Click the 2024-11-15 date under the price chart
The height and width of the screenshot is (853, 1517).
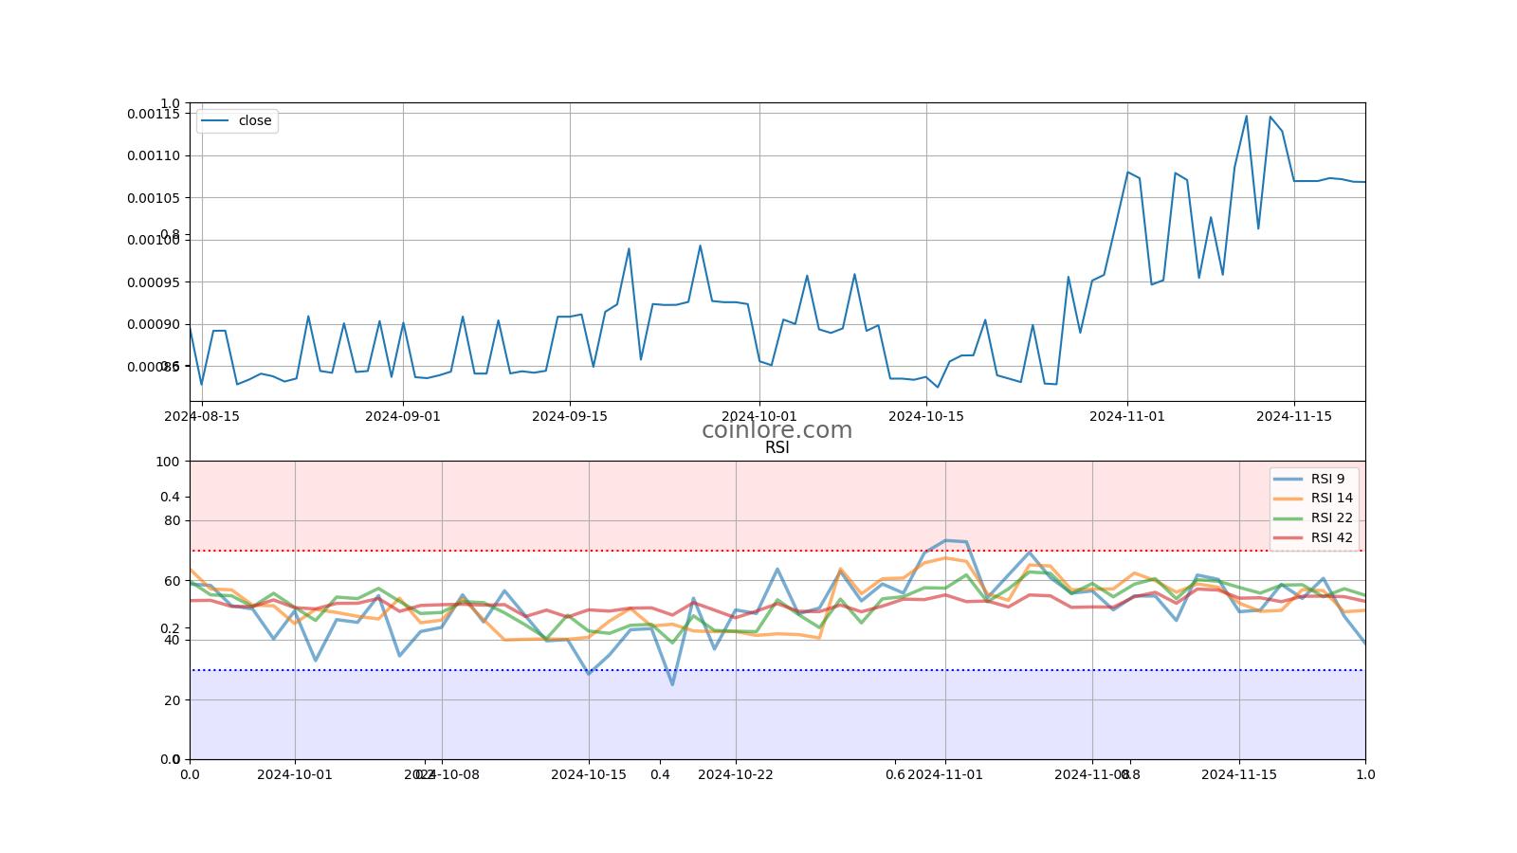(1294, 415)
